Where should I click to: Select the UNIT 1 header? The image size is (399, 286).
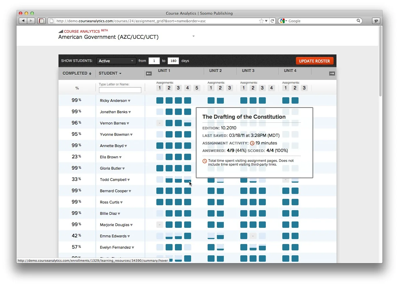164,71
